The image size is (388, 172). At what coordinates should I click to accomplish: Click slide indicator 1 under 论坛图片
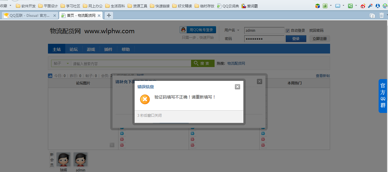[x=112, y=145]
